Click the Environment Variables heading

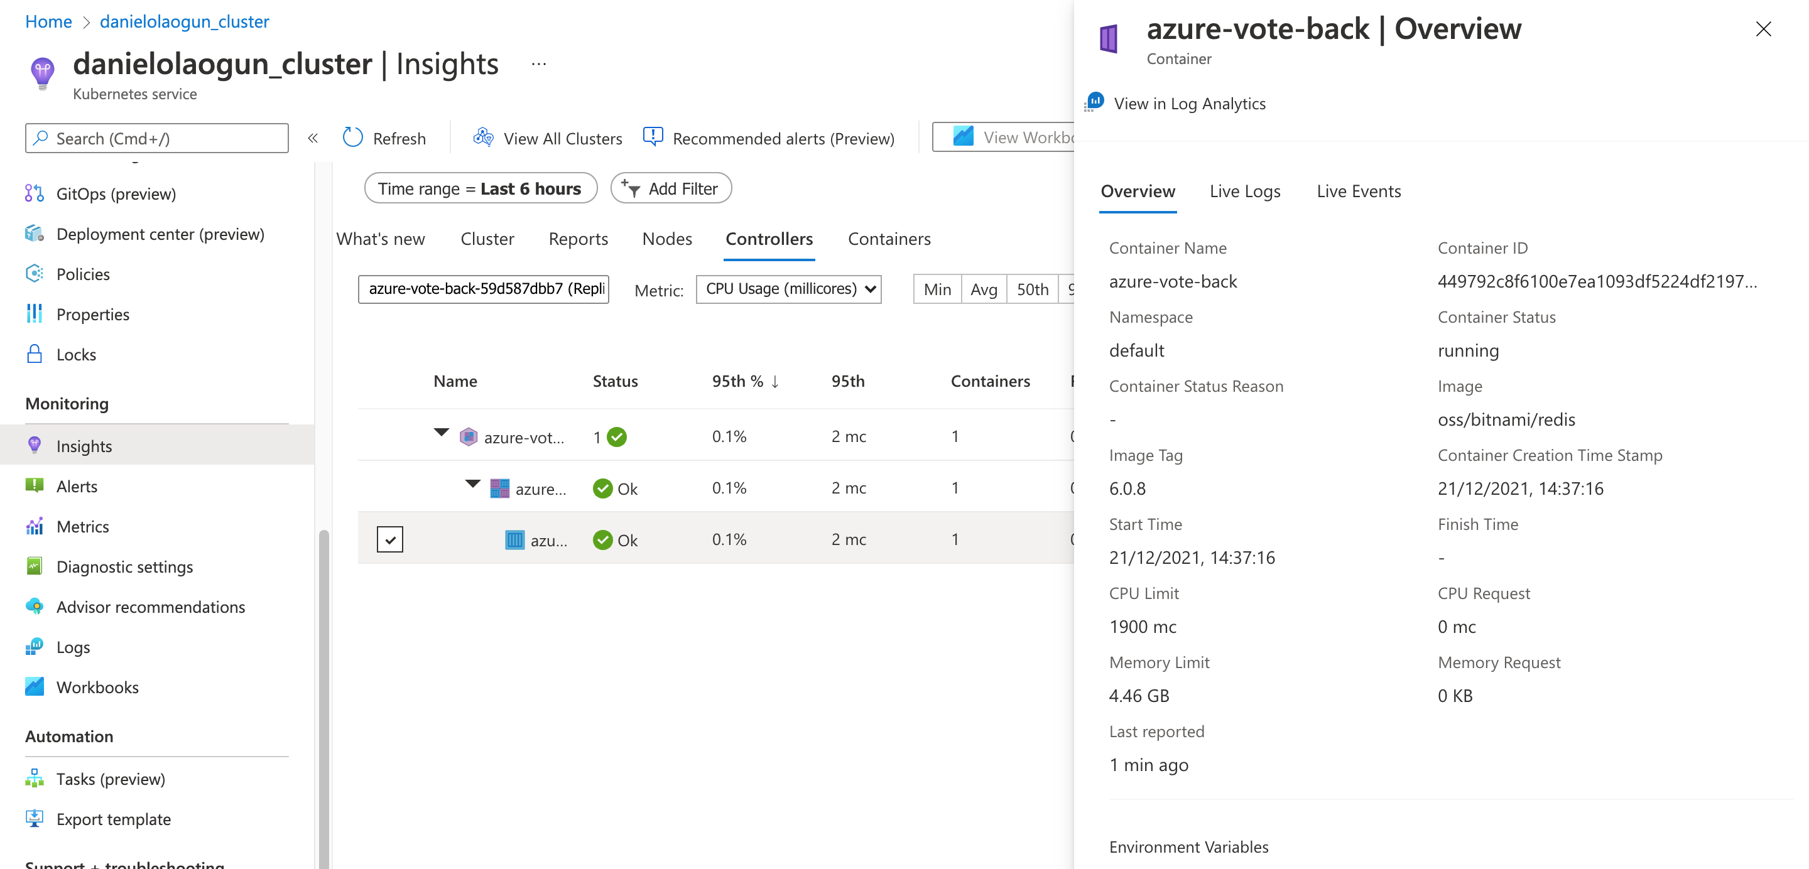coord(1188,846)
